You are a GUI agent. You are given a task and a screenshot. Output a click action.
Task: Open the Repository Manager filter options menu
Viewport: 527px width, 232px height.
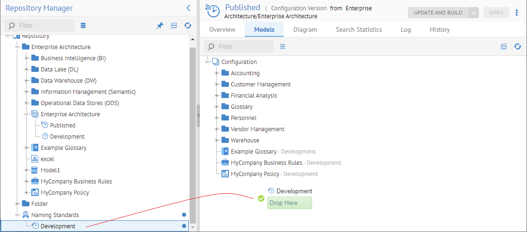(x=83, y=26)
